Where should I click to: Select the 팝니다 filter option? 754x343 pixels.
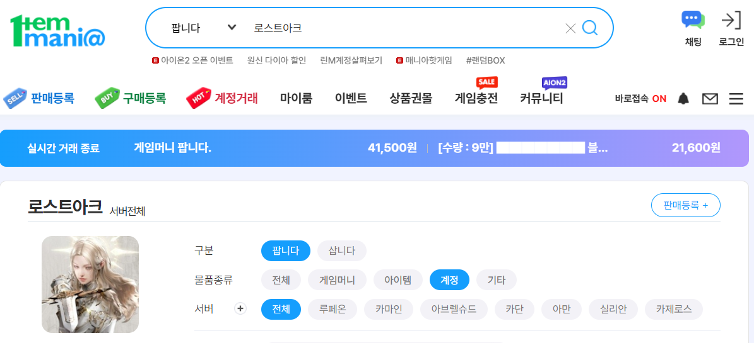pos(286,250)
